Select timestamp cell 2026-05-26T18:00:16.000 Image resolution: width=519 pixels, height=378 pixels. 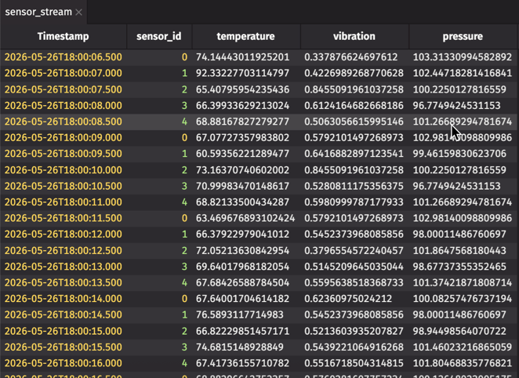pos(64,363)
